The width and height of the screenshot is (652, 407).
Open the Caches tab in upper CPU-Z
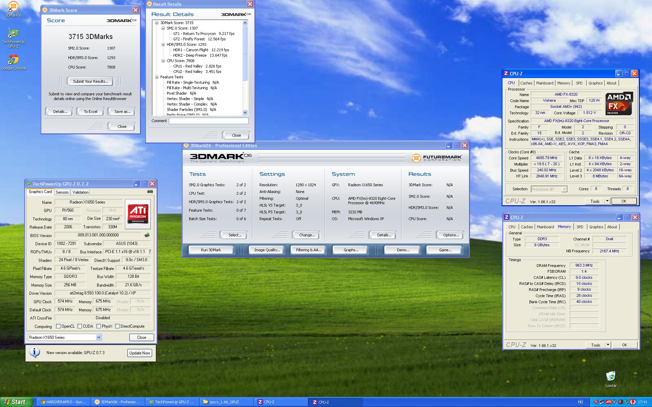tap(526, 83)
